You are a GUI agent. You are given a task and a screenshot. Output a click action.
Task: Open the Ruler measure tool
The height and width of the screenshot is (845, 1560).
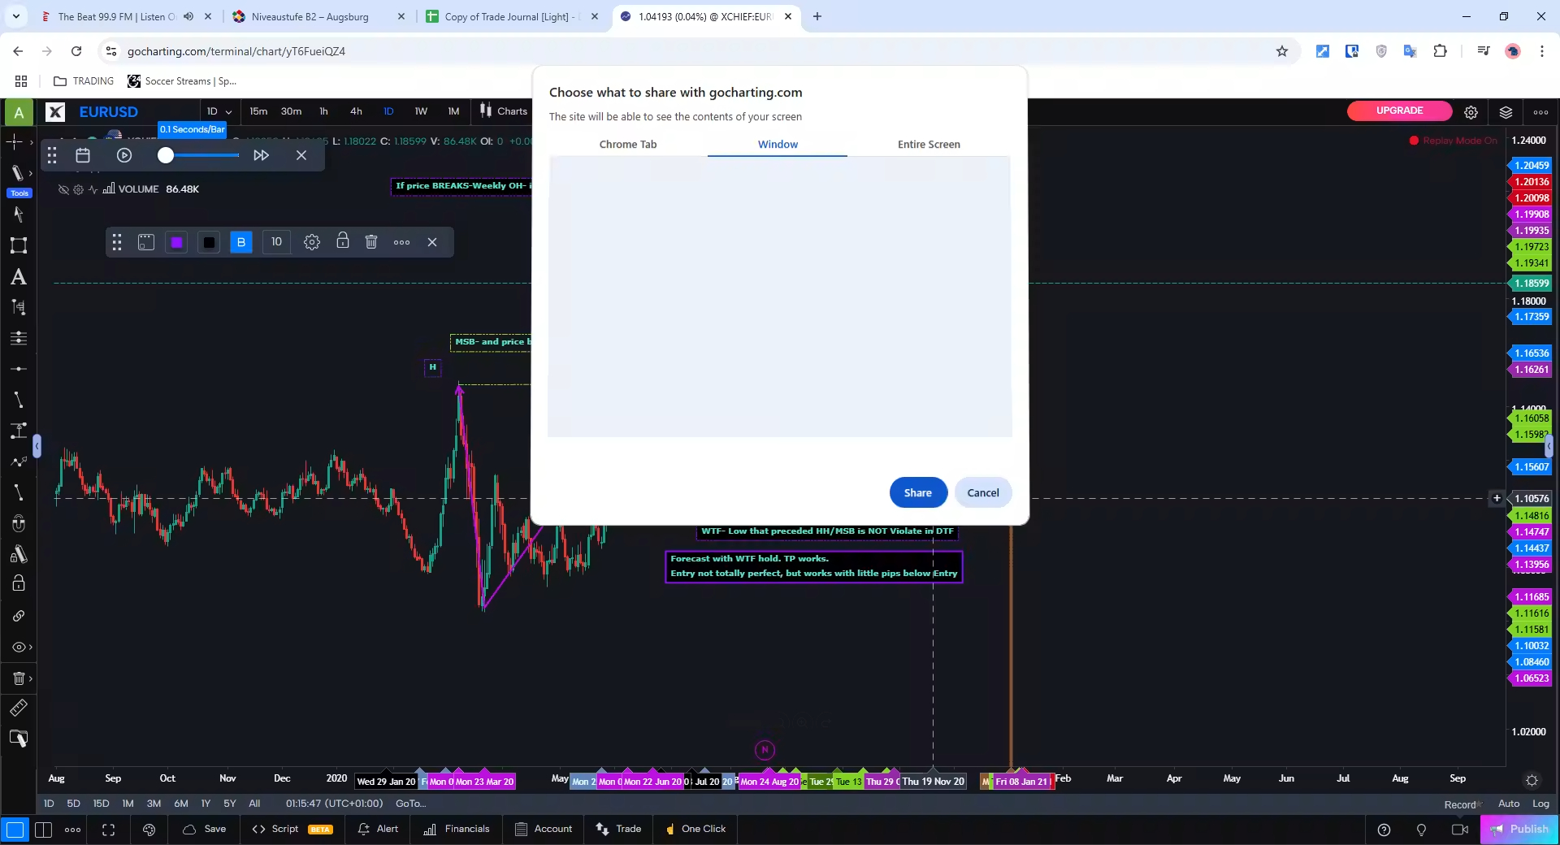pyautogui.click(x=19, y=709)
